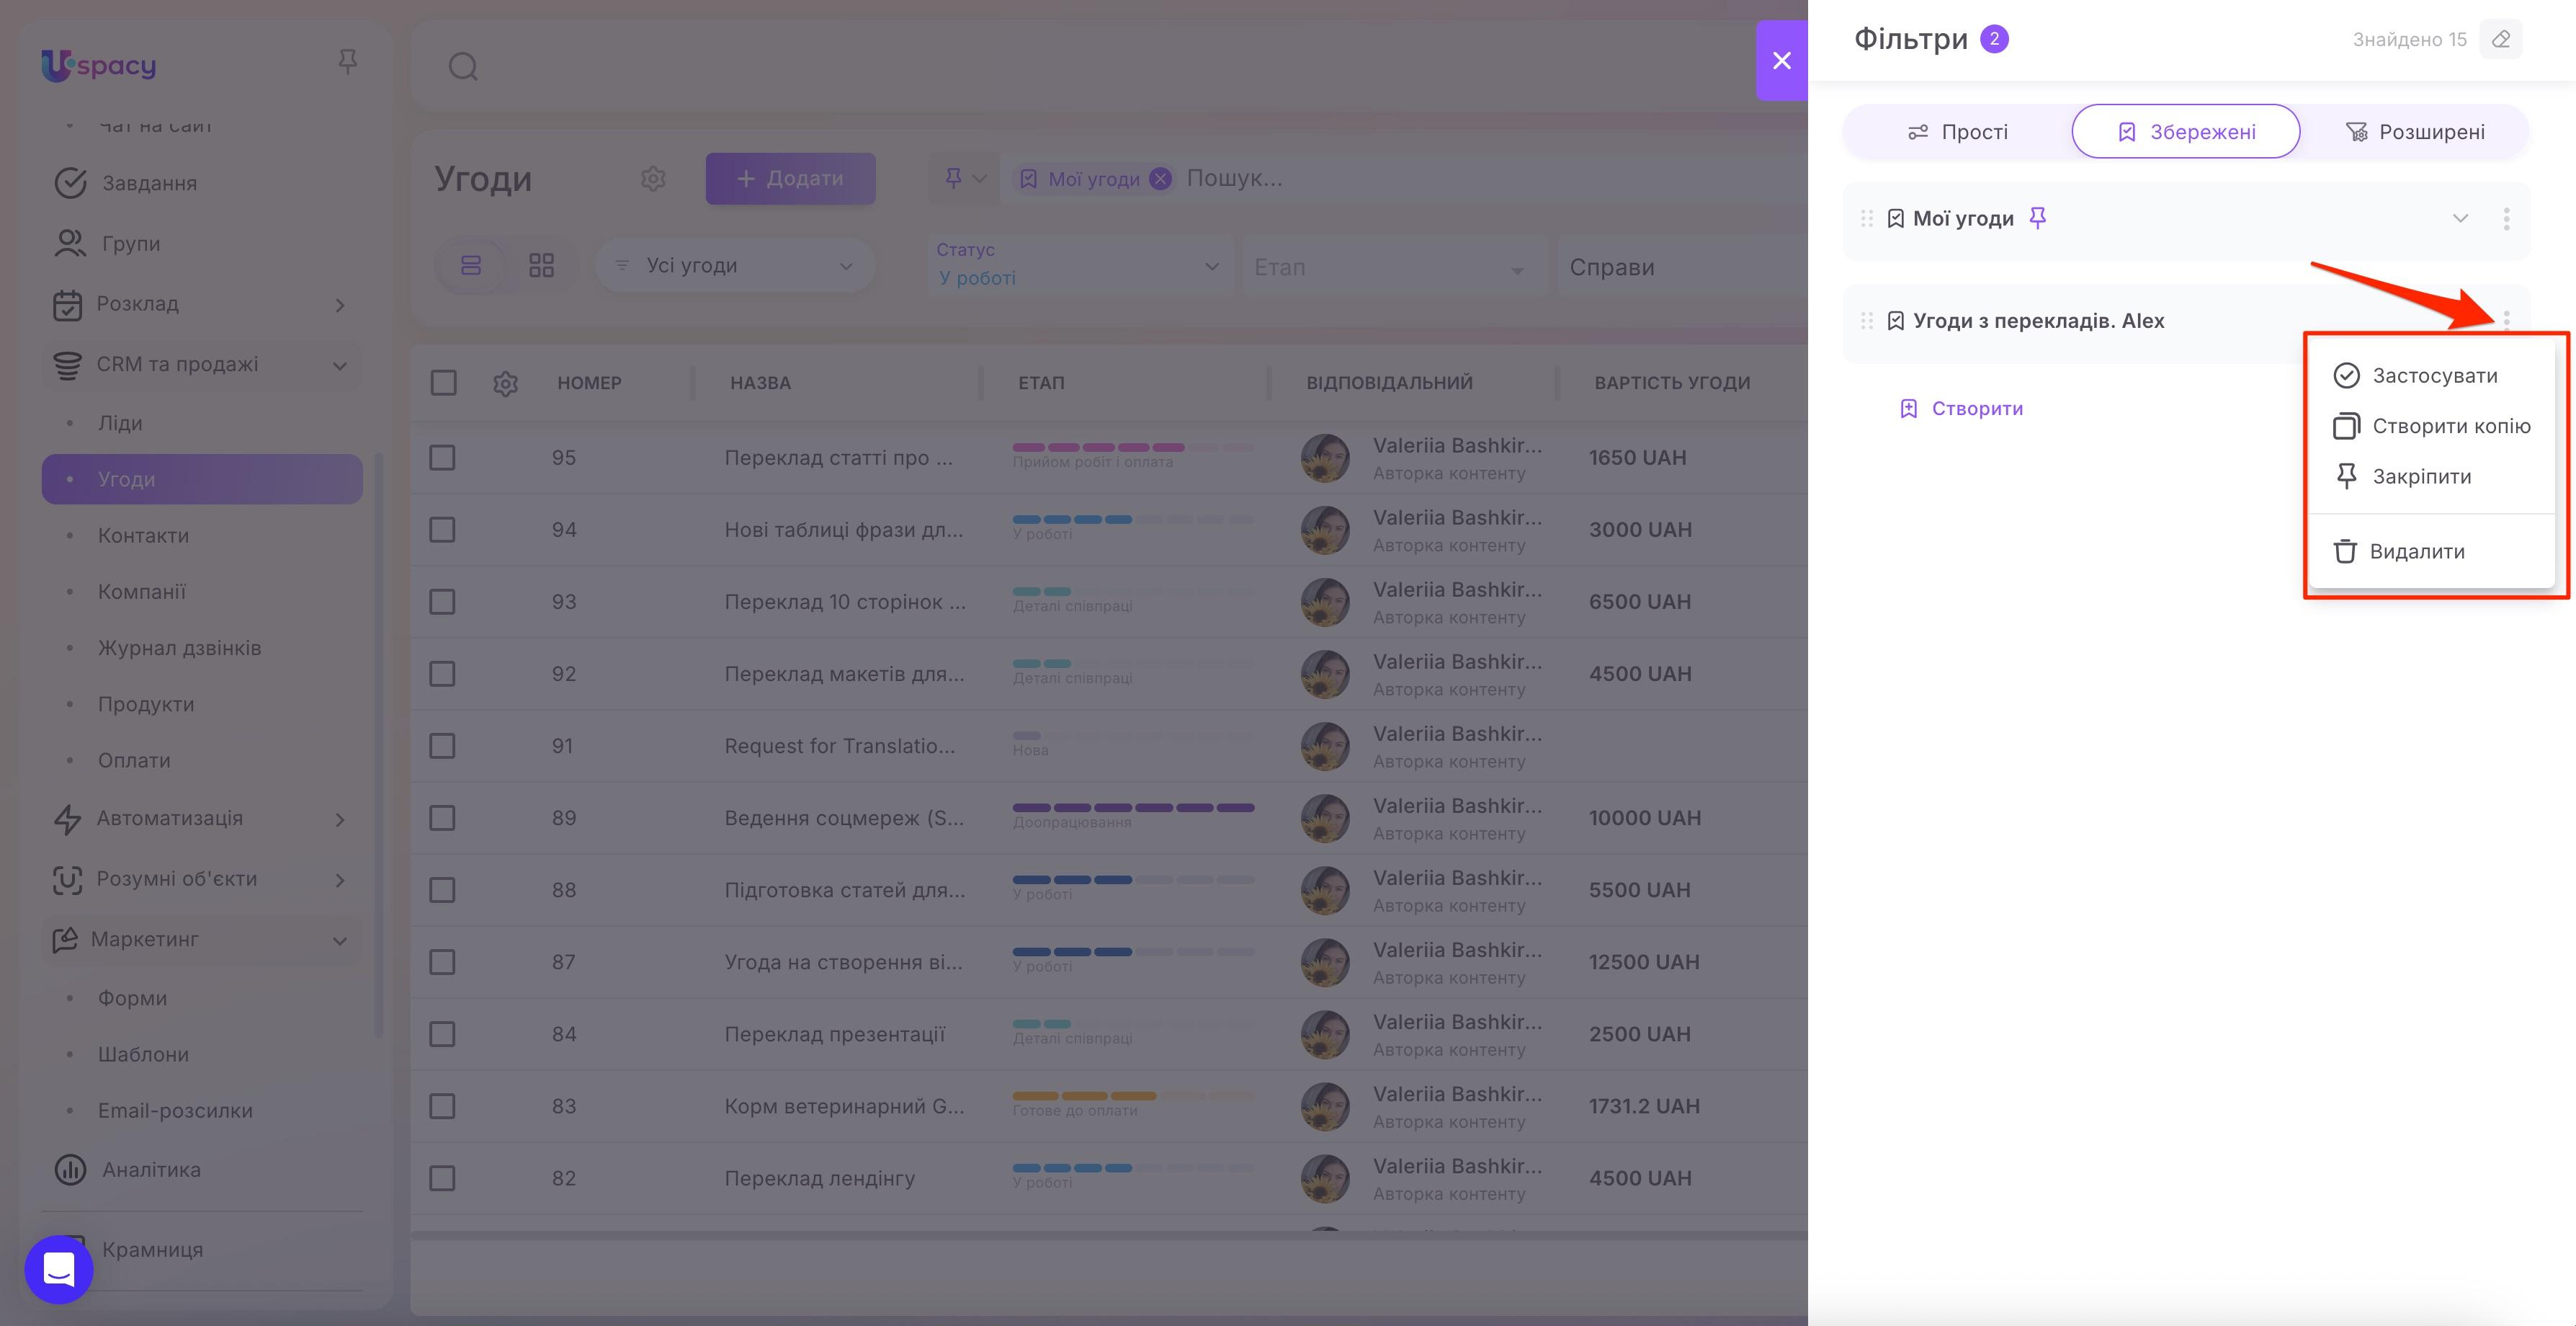This screenshot has width=2576, height=1326.
Task: Sort by ВАРТІСТЬ УГОДИ column header
Action: pyautogui.click(x=1672, y=383)
